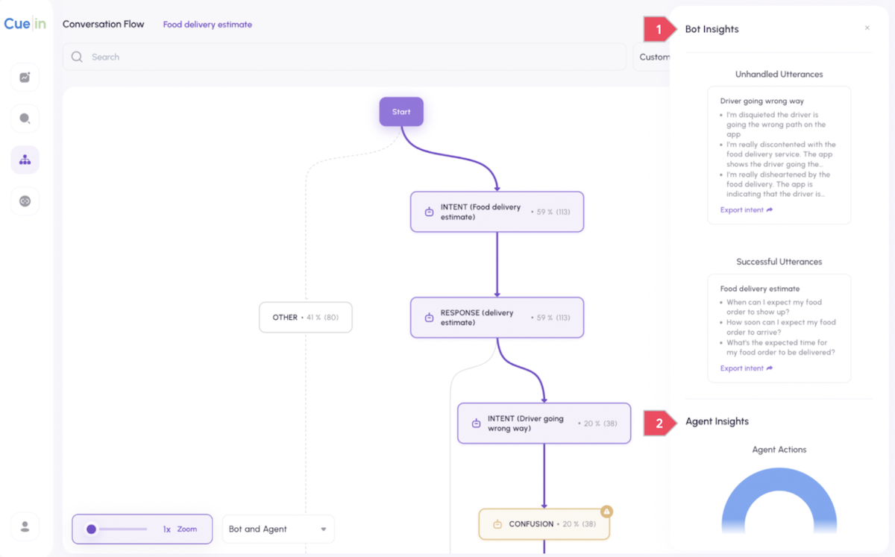895x557 pixels.
Task: Click utterance starting "I'm really disheartened by the food delivery"
Action: click(x=779, y=184)
